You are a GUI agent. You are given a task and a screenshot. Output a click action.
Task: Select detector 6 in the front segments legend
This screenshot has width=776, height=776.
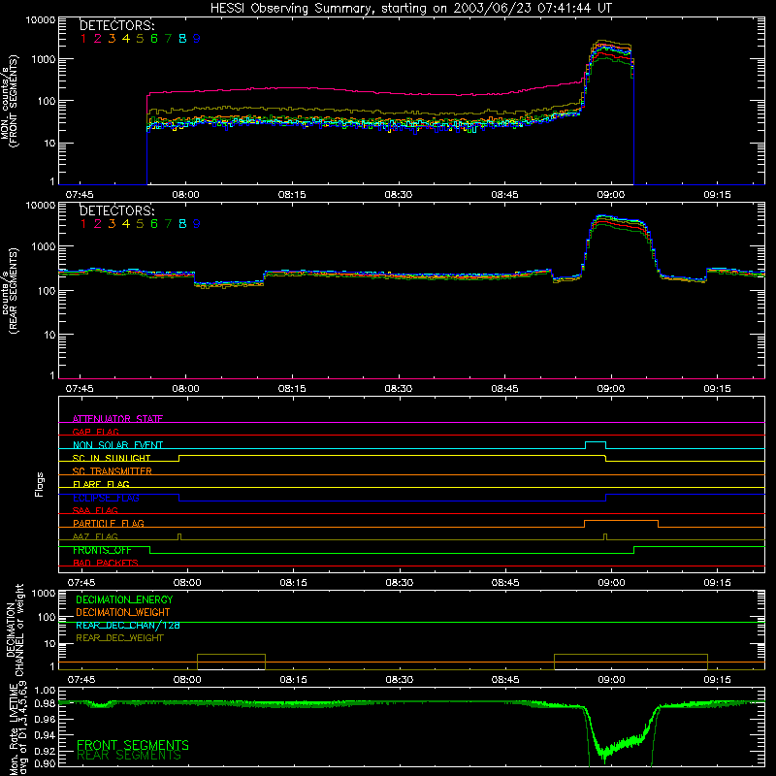pyautogui.click(x=154, y=39)
